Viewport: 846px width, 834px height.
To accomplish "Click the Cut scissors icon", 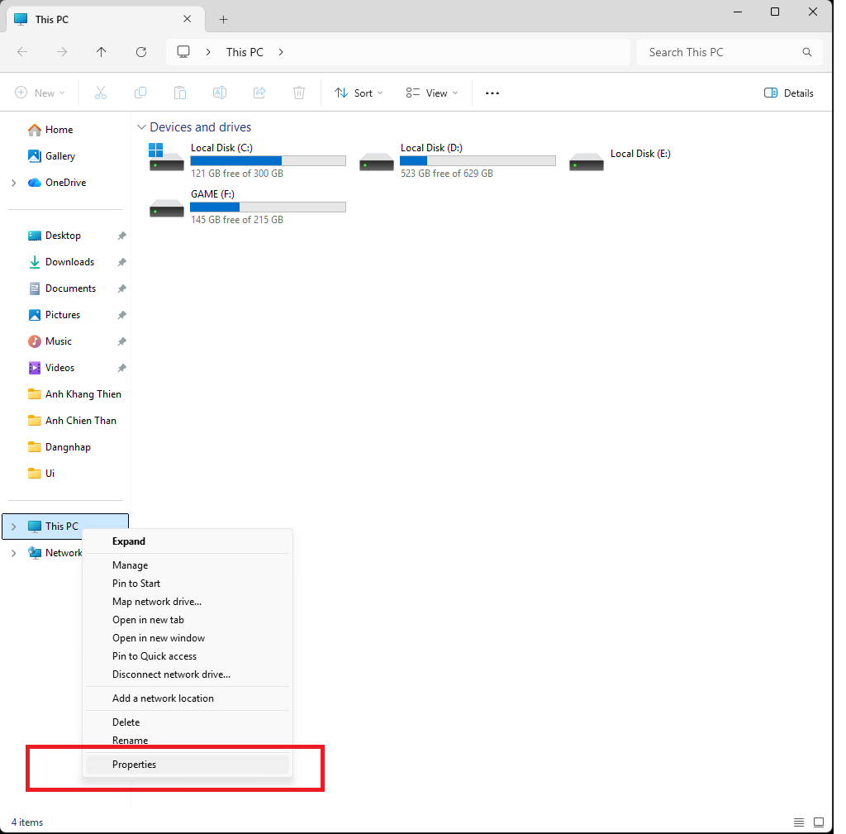I will pos(101,93).
